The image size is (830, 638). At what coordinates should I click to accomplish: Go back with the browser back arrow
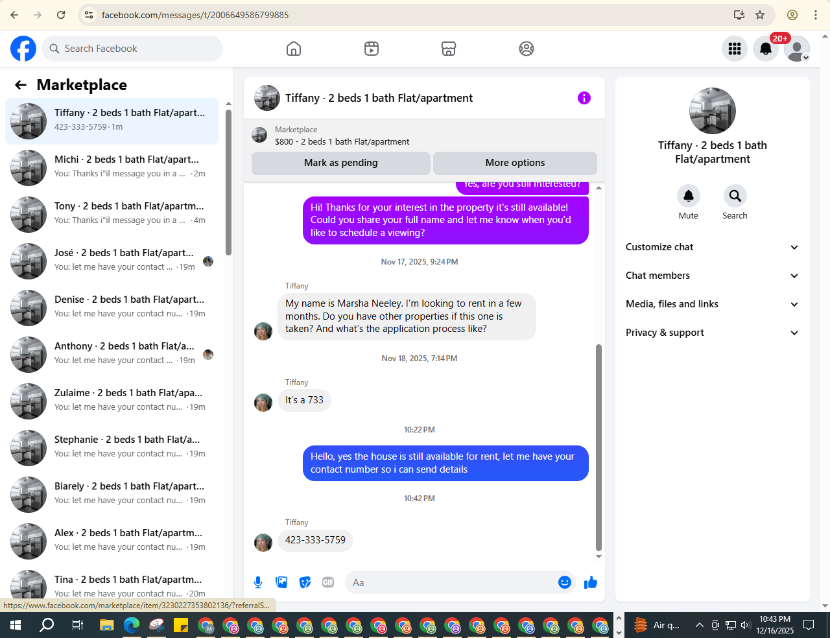click(14, 15)
